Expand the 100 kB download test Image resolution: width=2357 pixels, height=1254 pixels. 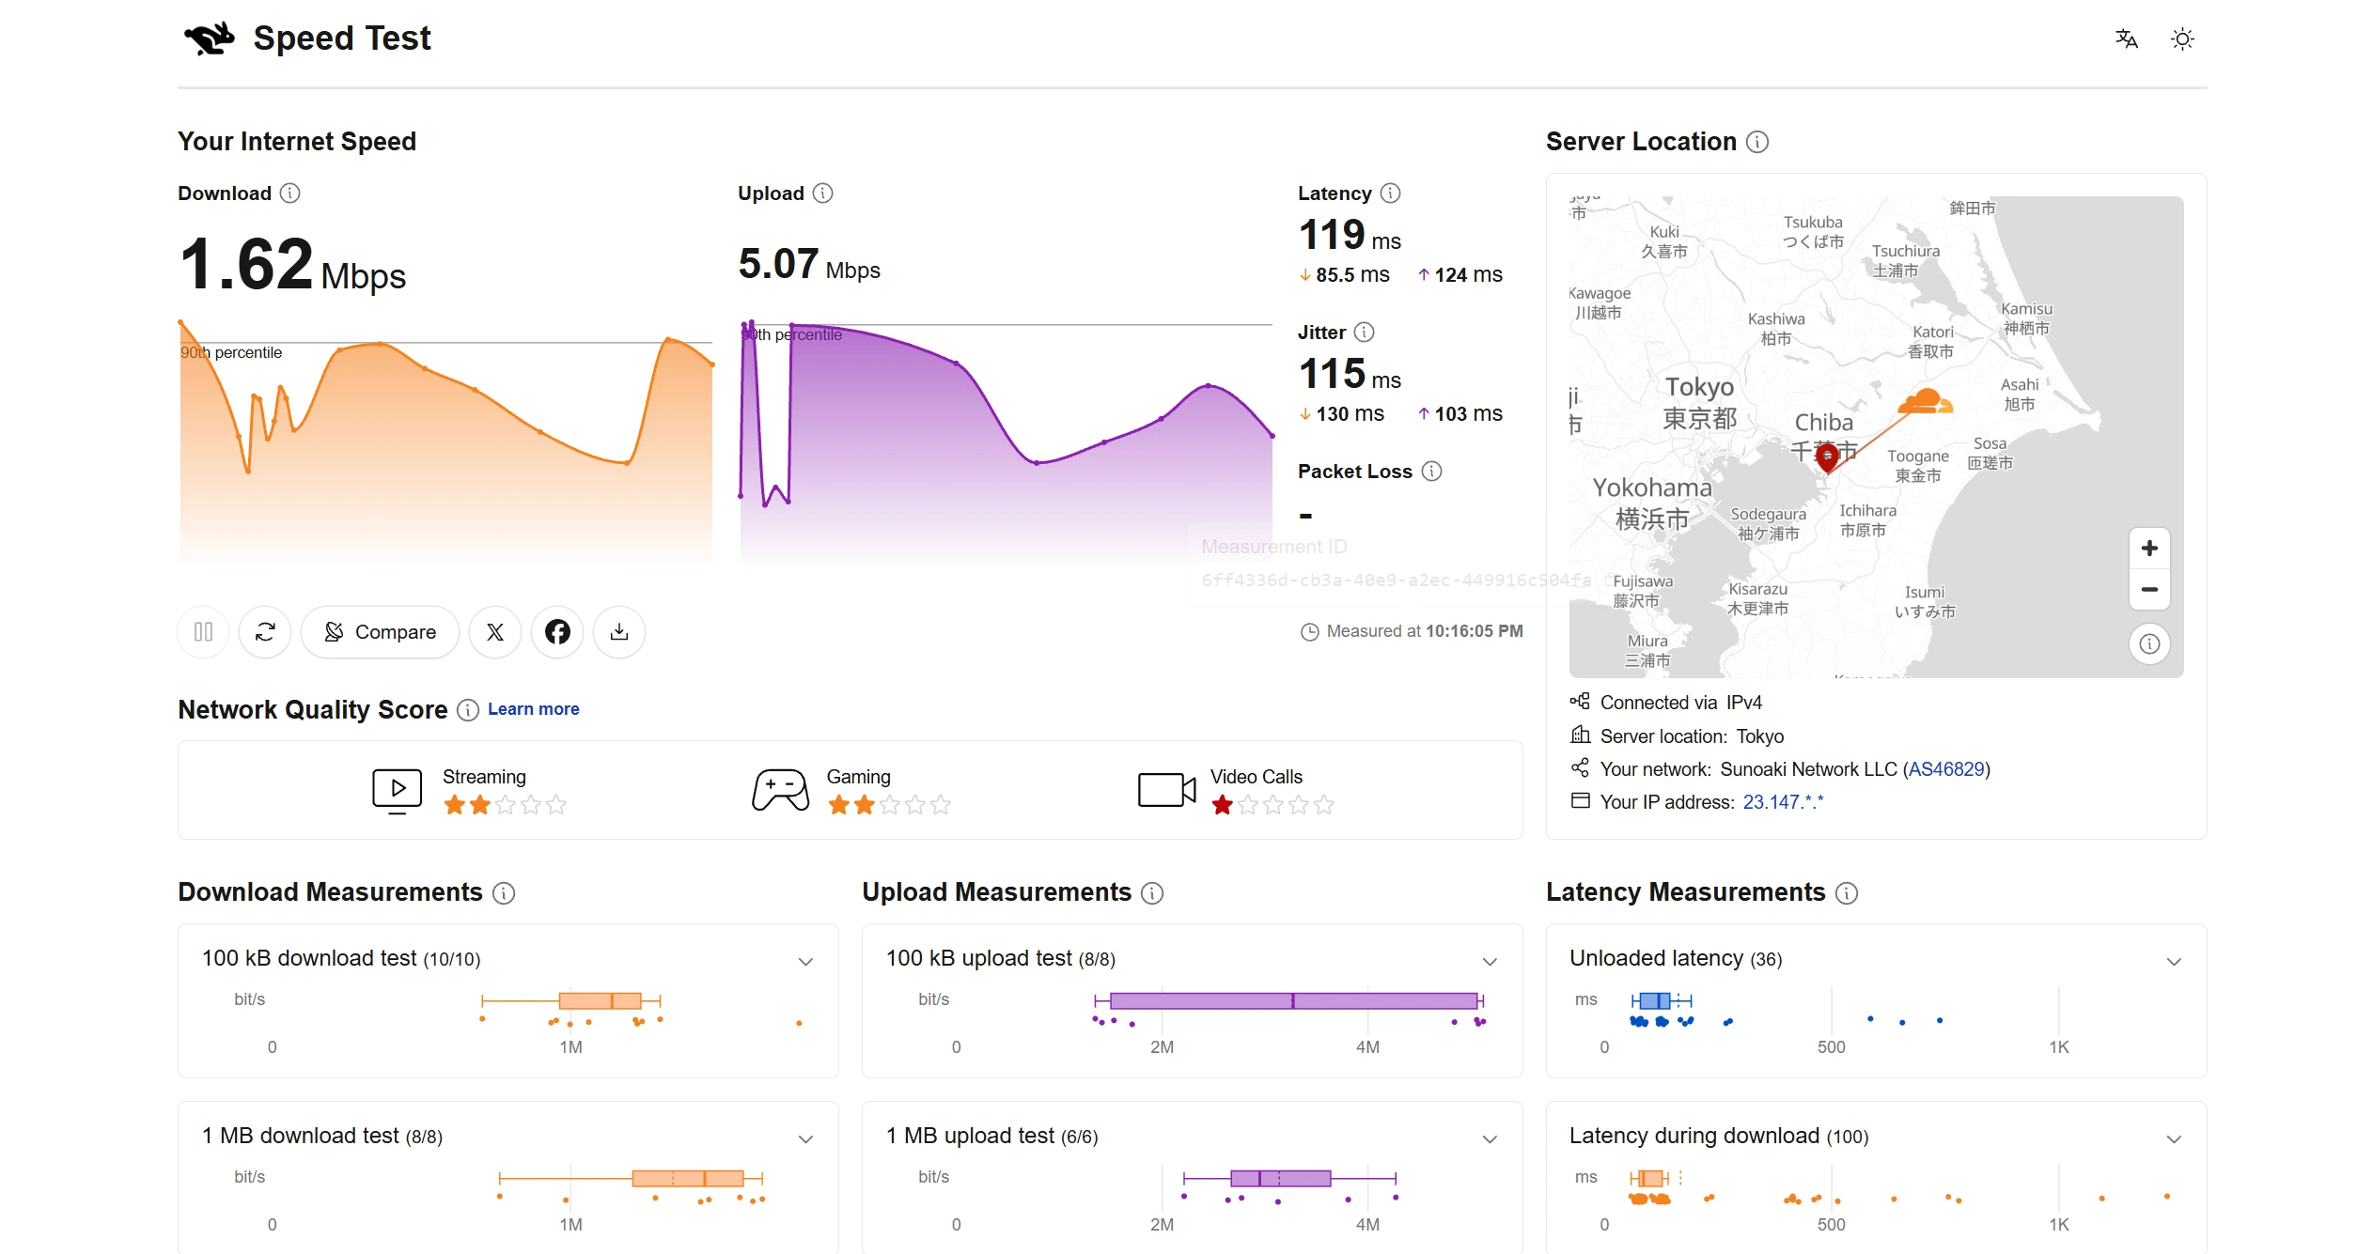805,961
